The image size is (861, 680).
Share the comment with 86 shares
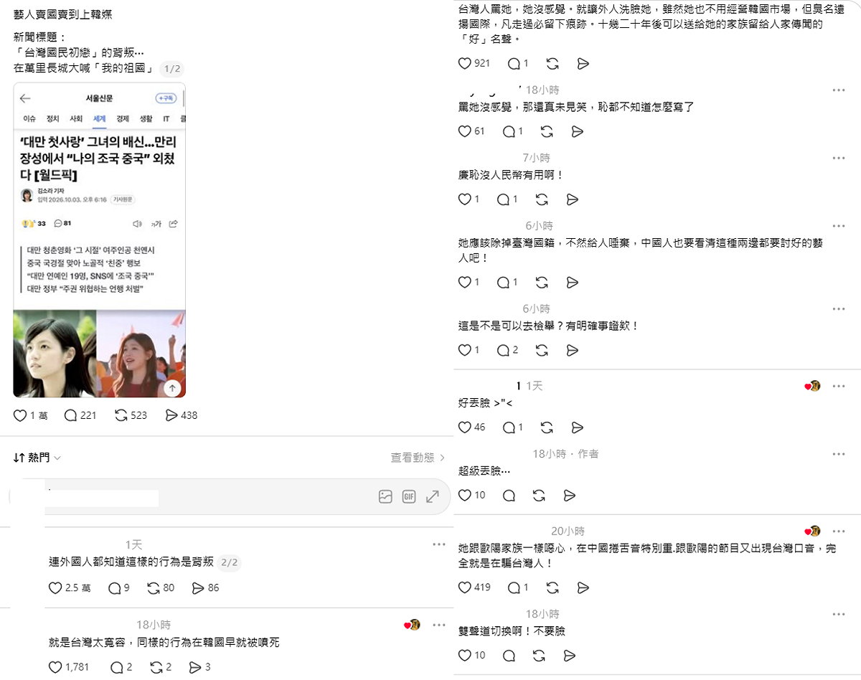coord(198,588)
